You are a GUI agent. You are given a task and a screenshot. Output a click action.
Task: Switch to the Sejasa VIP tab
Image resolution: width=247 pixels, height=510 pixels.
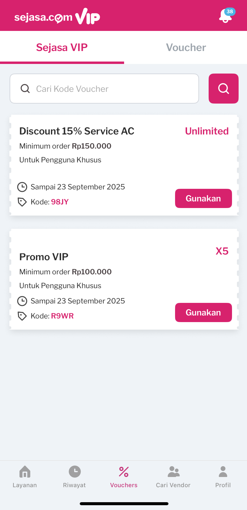click(62, 47)
